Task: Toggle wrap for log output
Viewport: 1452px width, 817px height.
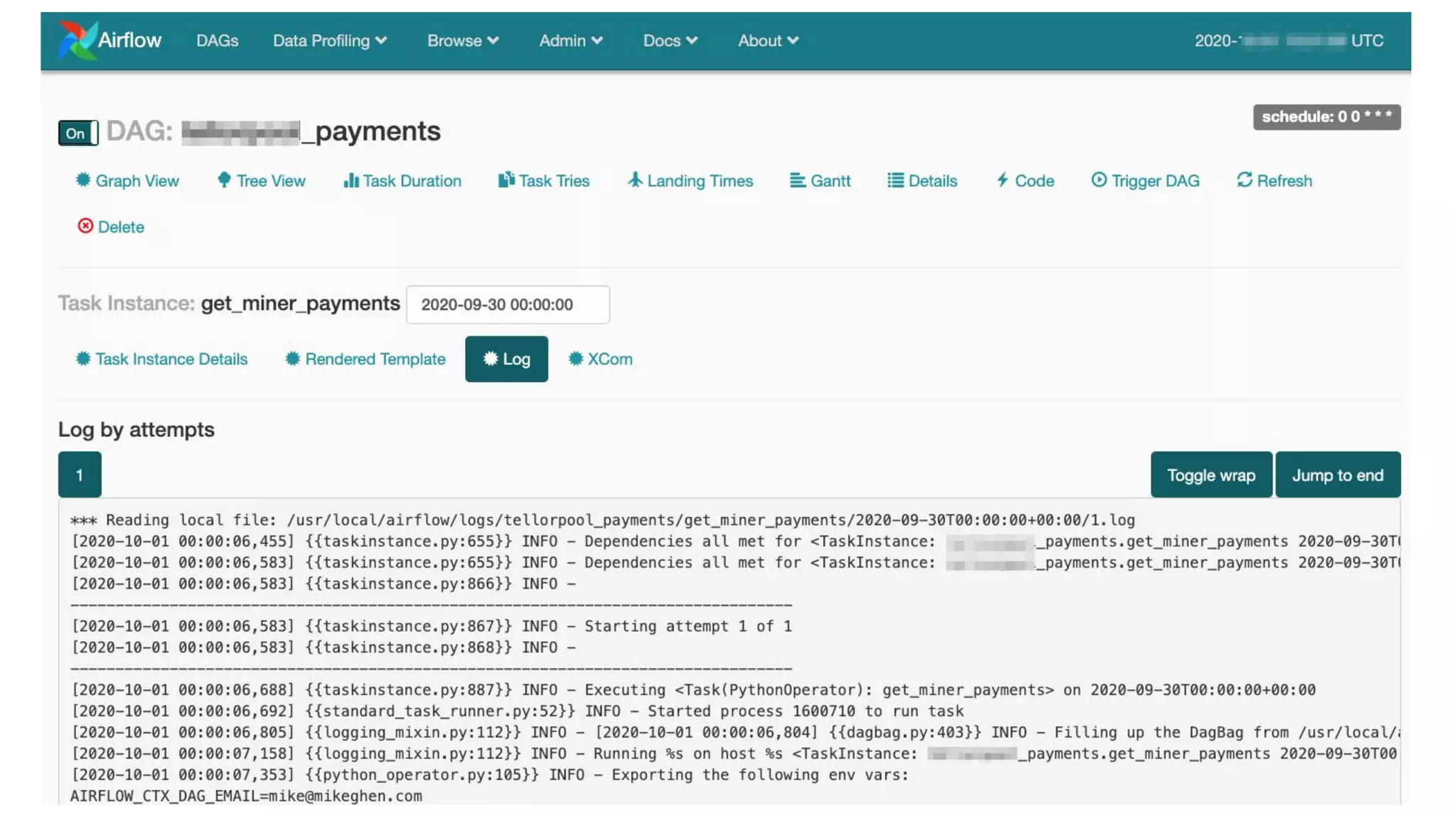Action: tap(1210, 475)
